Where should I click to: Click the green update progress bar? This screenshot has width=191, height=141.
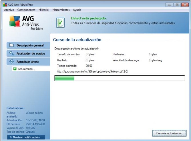pyautogui.click(x=120, y=78)
